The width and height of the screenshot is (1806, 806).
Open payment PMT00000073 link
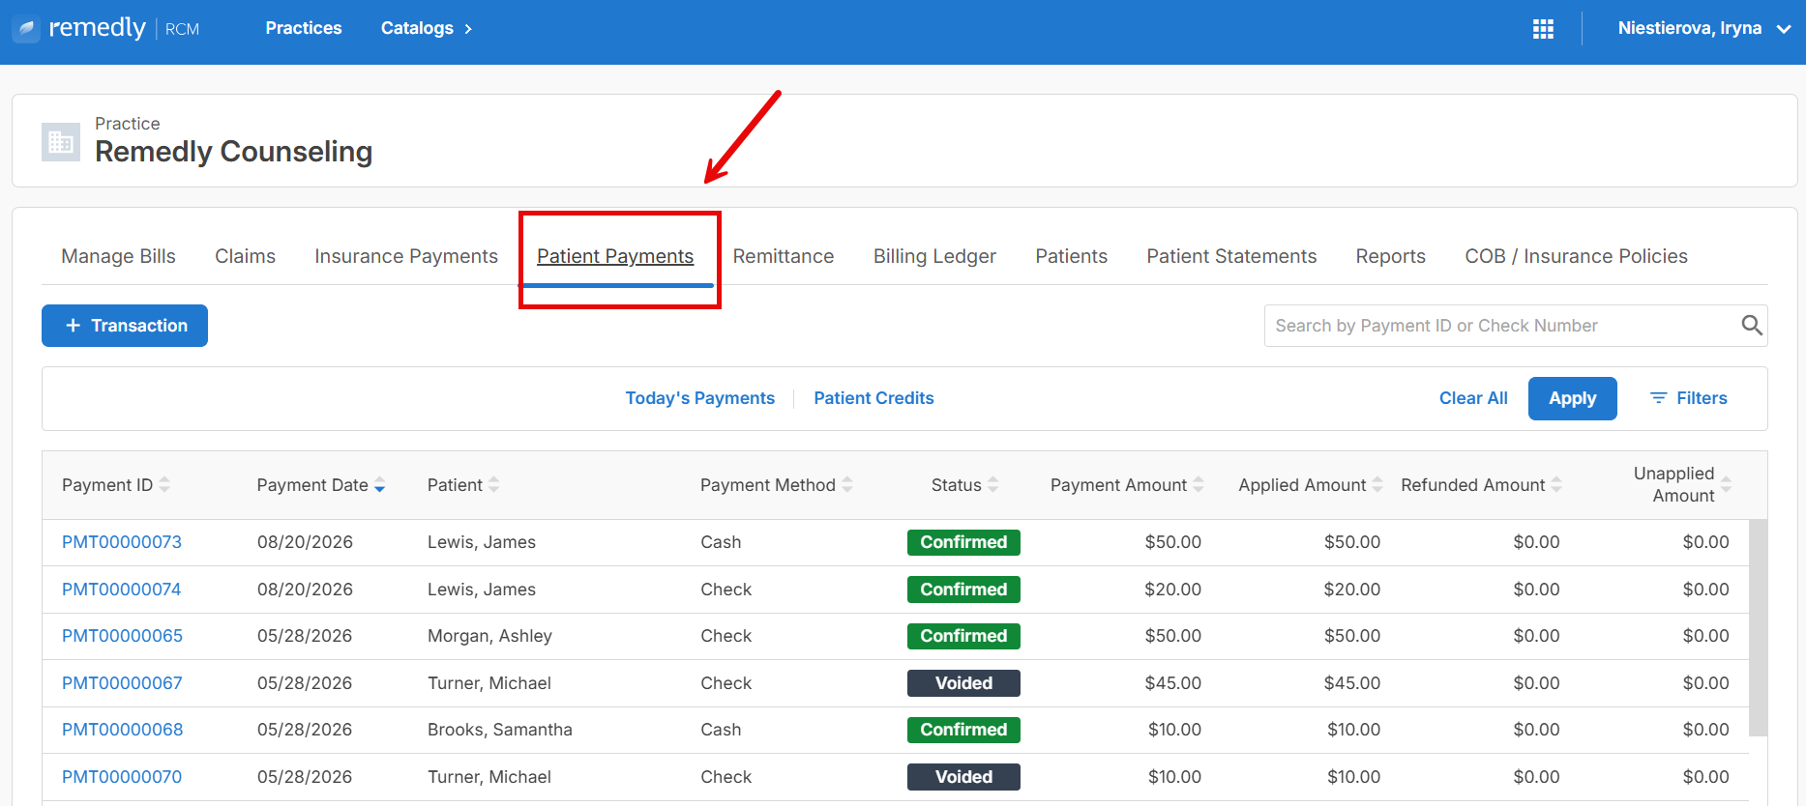122,542
